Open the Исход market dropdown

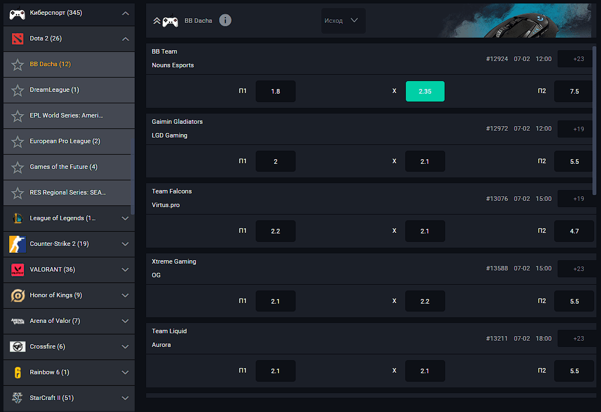343,21
